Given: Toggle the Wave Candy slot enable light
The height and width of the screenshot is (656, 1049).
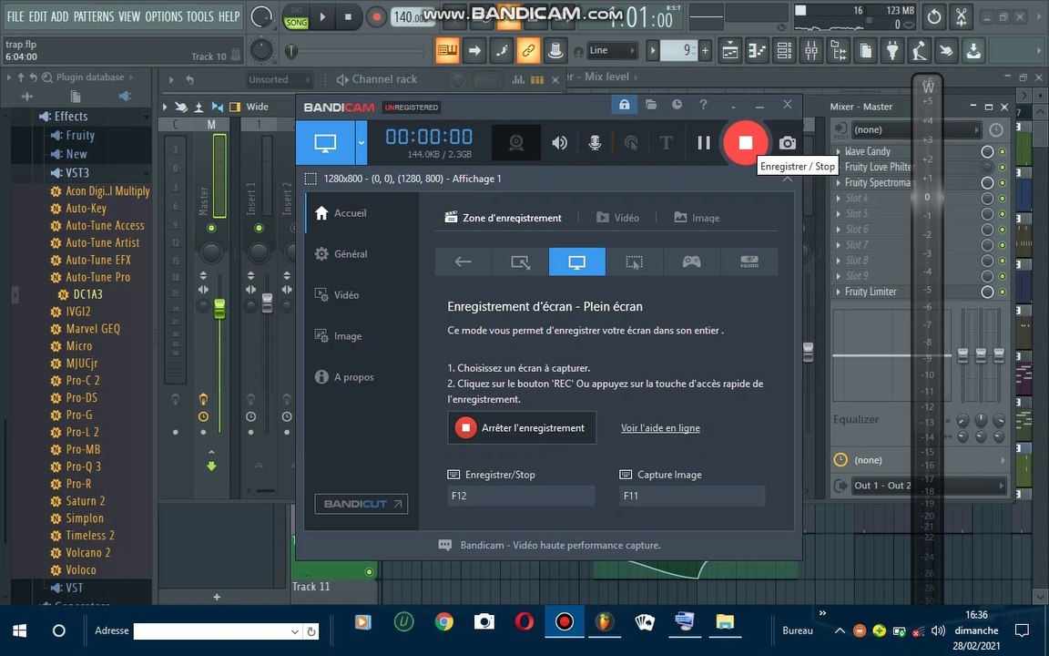Looking at the screenshot, I should click(1003, 152).
